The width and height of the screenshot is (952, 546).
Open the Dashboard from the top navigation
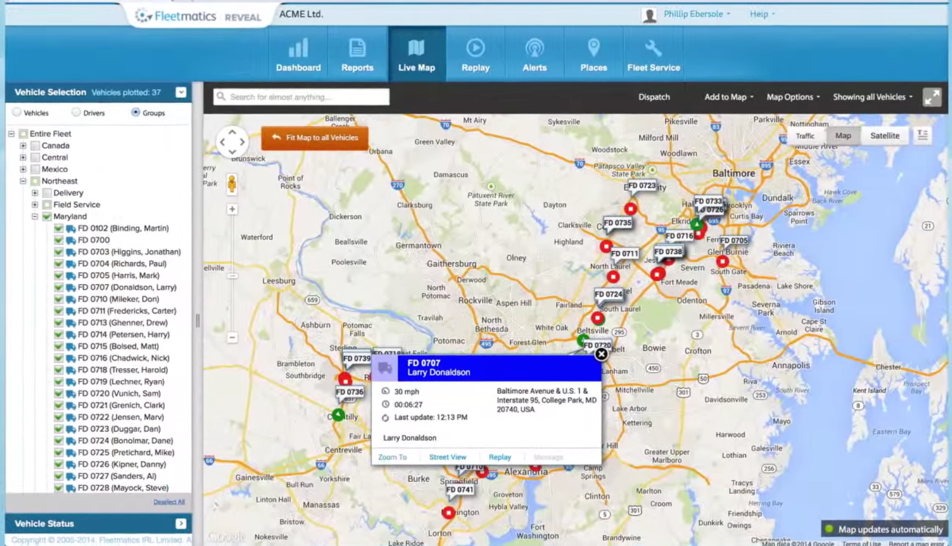(x=298, y=55)
